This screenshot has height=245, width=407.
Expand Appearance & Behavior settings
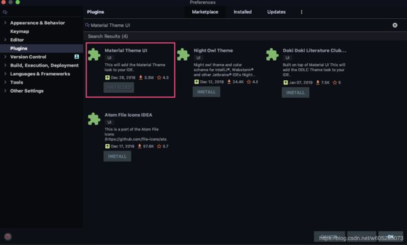5,23
